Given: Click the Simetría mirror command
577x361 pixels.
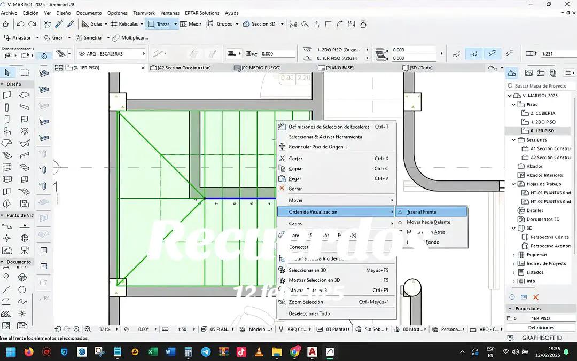Looking at the screenshot, I should pos(89,37).
